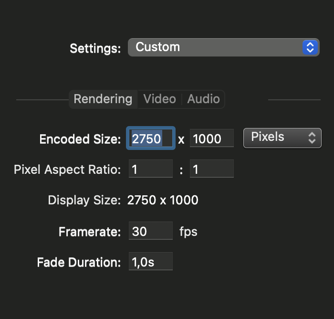Click the chevron arrows on Pixels dropdown
The width and height of the screenshot is (334, 319).
pyautogui.click(x=312, y=138)
